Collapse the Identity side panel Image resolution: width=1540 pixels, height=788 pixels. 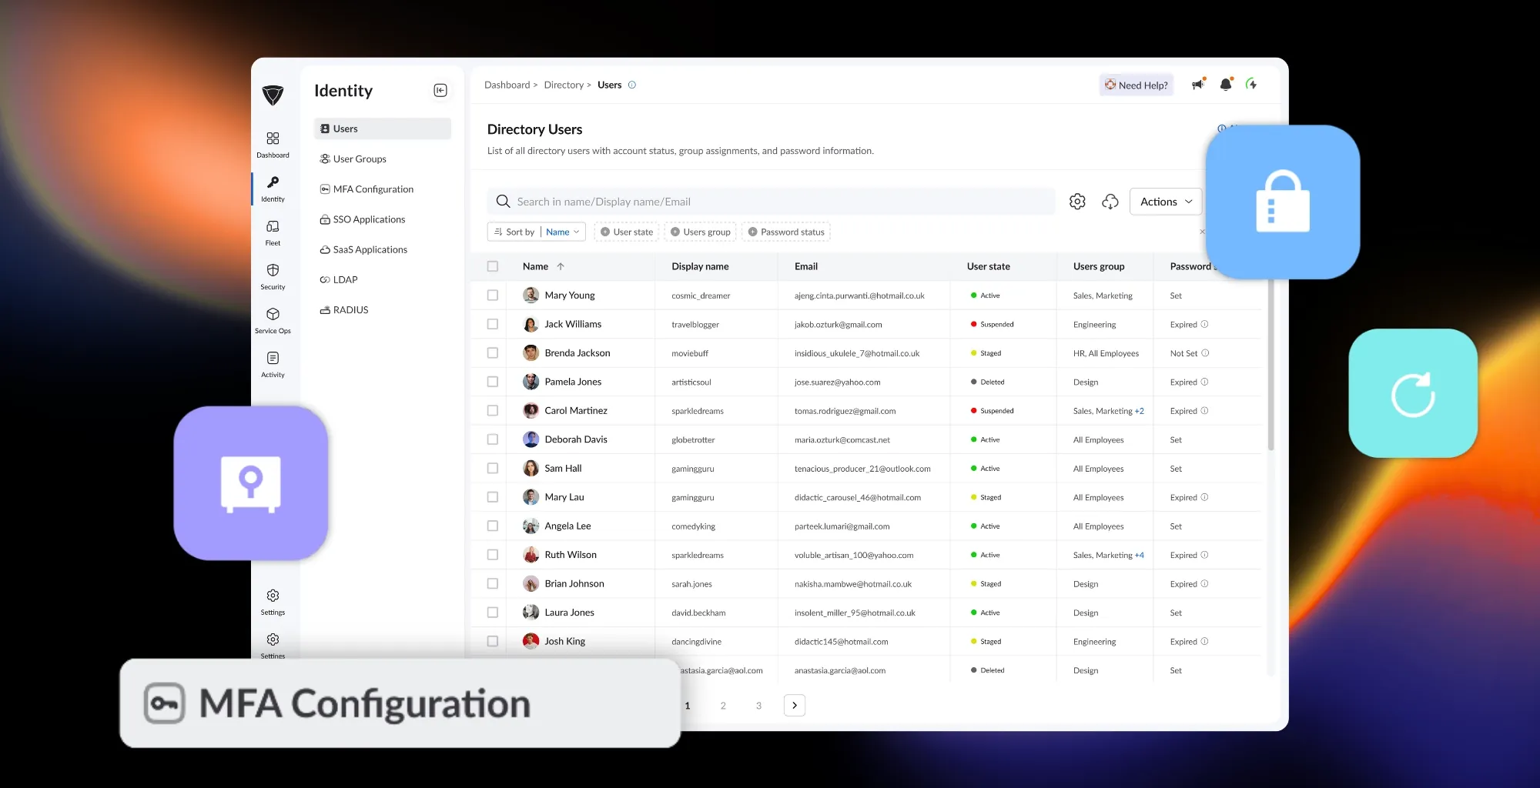click(x=440, y=91)
